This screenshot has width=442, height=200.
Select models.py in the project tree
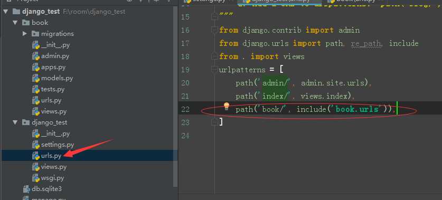57,78
